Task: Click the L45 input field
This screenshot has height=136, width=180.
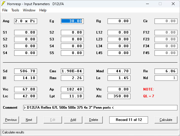Action: click(x=119, y=53)
